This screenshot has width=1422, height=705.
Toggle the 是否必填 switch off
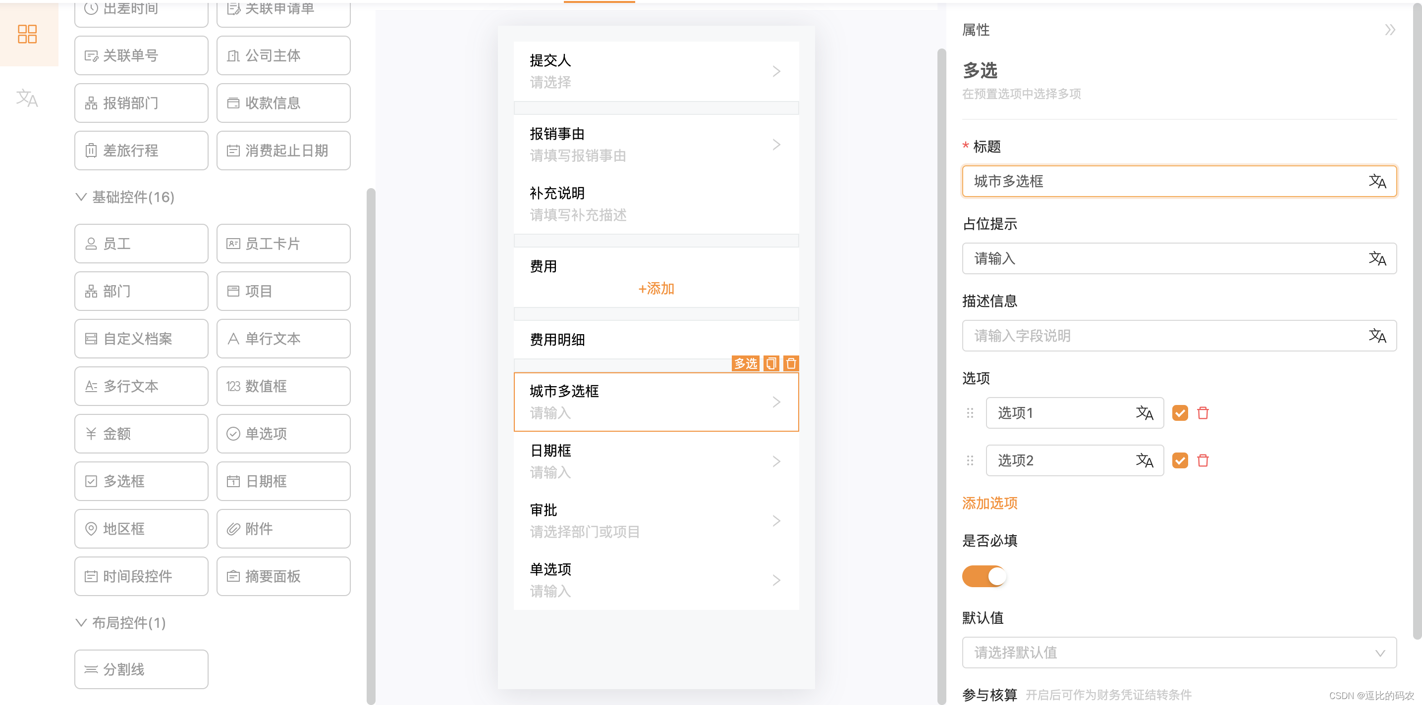tap(984, 576)
